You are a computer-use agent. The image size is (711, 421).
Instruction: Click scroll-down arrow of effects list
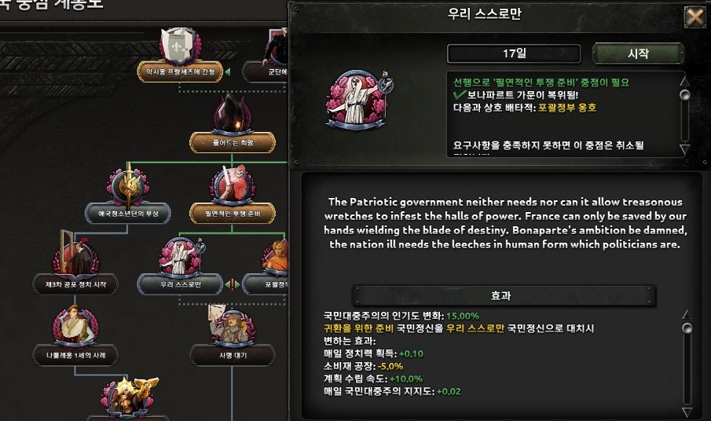click(x=687, y=412)
